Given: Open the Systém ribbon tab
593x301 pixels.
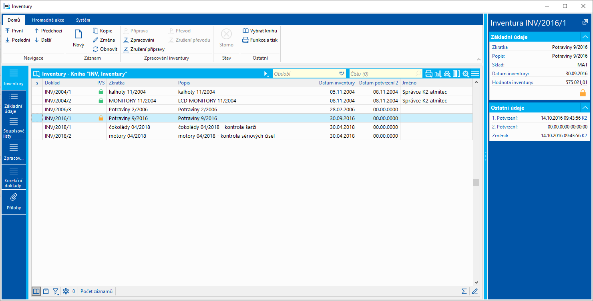Looking at the screenshot, I should click(x=83, y=20).
